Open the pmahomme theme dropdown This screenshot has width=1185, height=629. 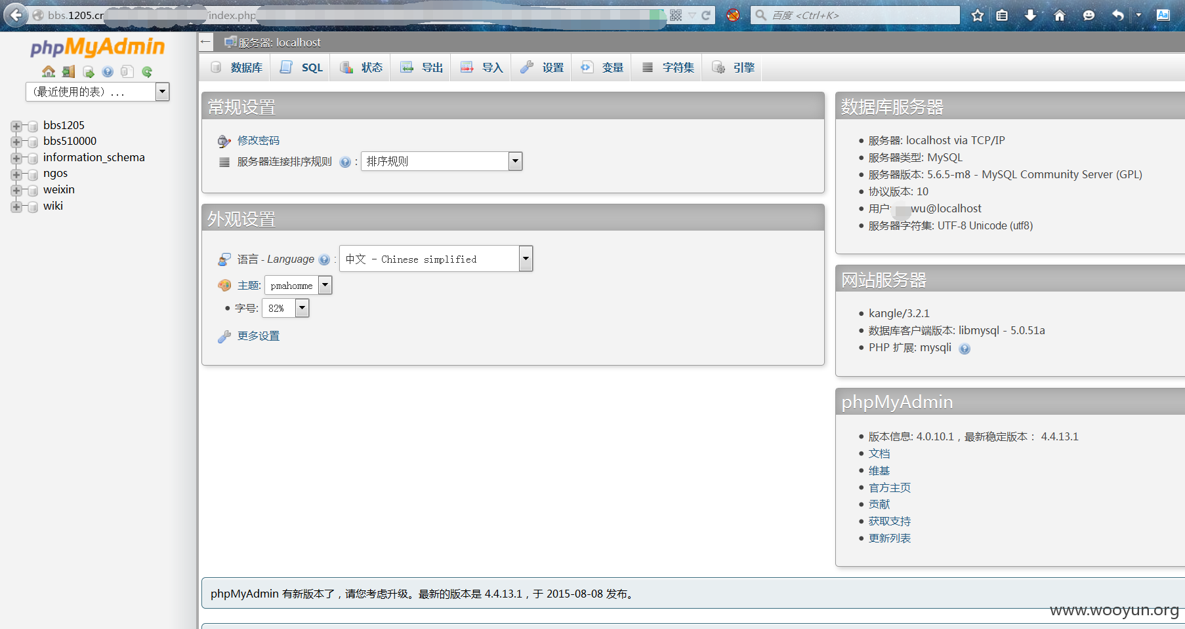[x=298, y=285]
